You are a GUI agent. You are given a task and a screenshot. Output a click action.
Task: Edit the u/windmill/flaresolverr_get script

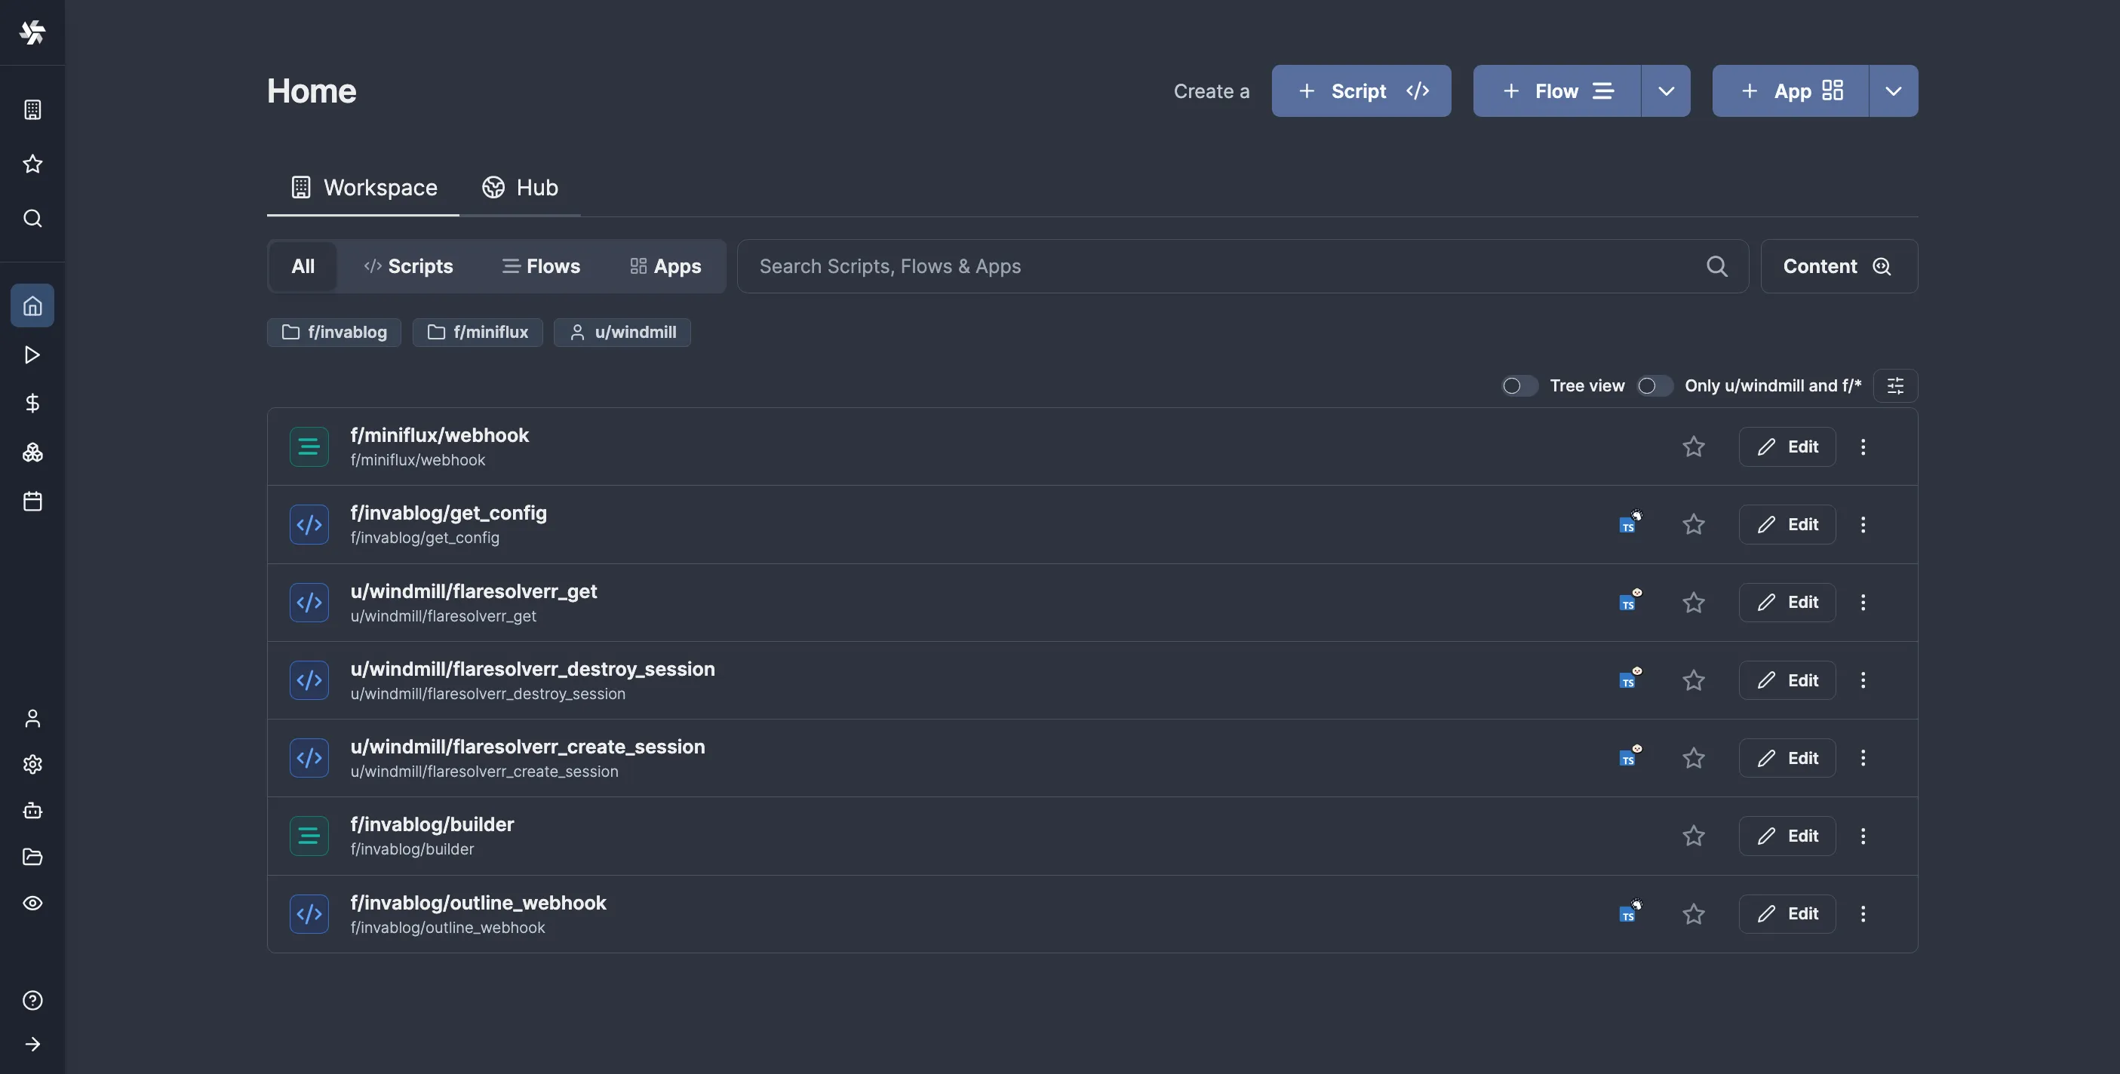click(1787, 602)
